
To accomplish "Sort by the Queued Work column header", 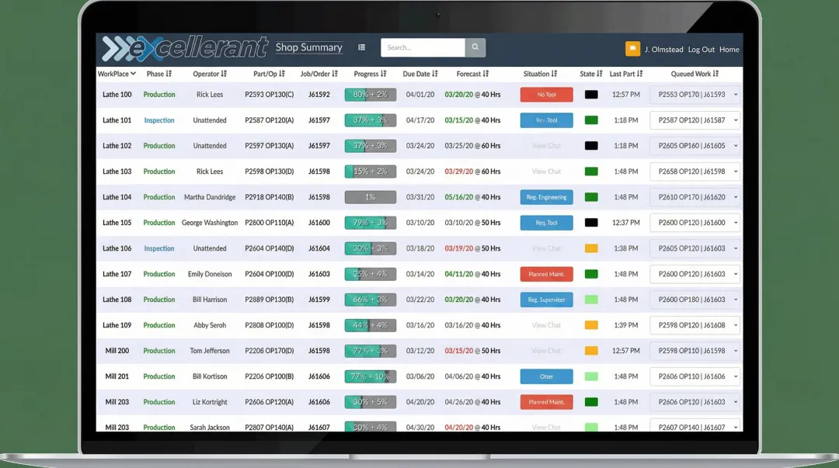I will [695, 74].
